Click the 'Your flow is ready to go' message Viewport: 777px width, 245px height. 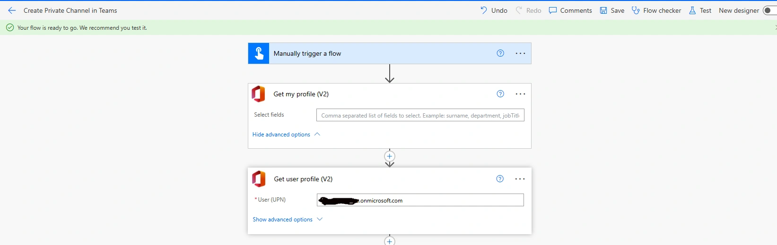tap(82, 28)
